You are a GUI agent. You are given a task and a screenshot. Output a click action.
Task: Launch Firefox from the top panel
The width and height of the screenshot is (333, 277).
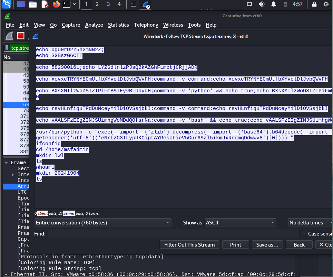pos(56,4)
